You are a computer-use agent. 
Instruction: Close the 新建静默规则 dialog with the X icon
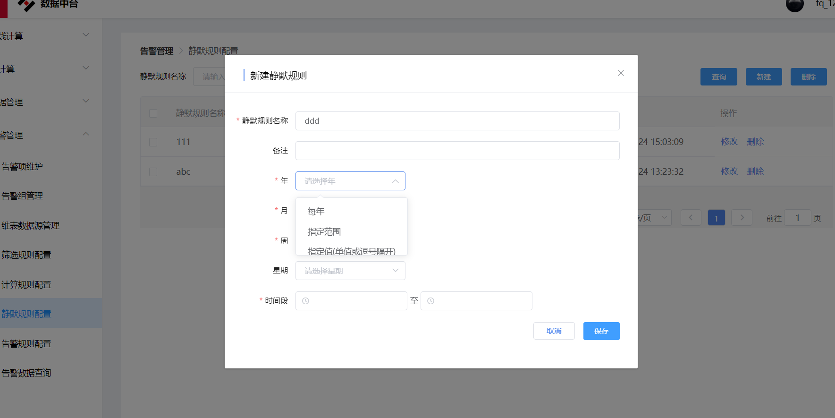point(621,73)
